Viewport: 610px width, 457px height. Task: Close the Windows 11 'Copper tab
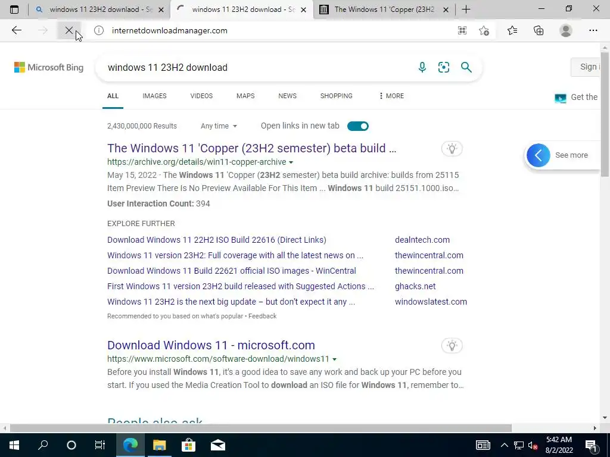pos(446,10)
